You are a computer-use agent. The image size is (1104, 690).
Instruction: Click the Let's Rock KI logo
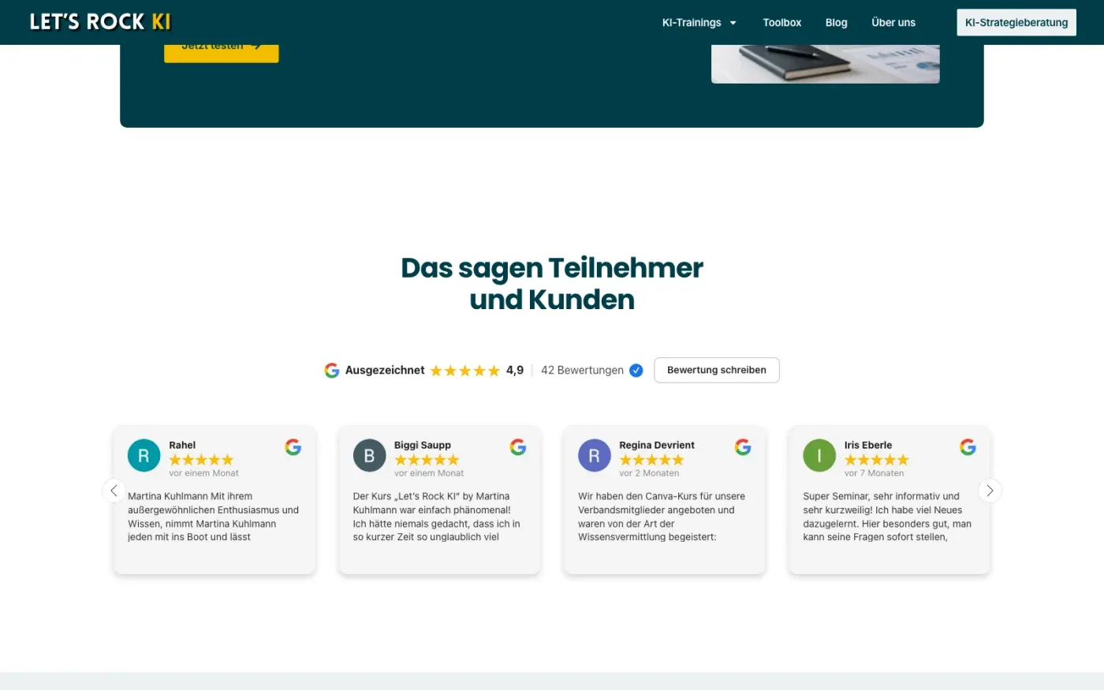(x=100, y=22)
